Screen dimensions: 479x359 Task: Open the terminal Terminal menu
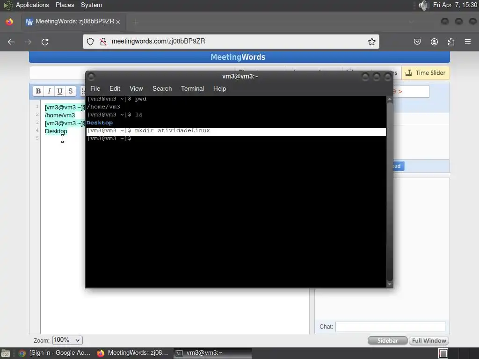(192, 88)
